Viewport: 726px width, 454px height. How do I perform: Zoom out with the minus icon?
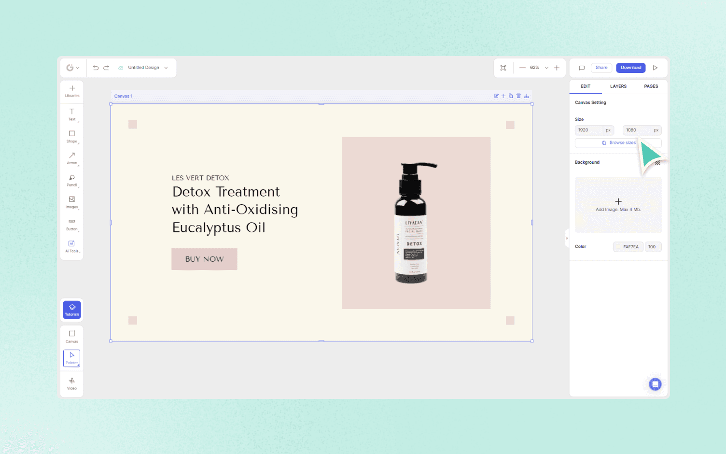tap(522, 68)
